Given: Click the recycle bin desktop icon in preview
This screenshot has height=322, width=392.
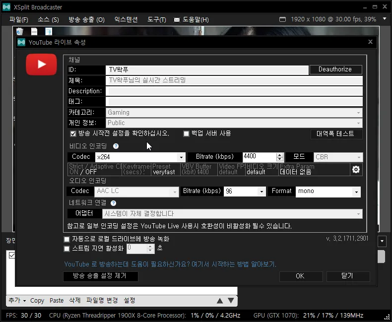Looking at the screenshot, I should point(19,31).
